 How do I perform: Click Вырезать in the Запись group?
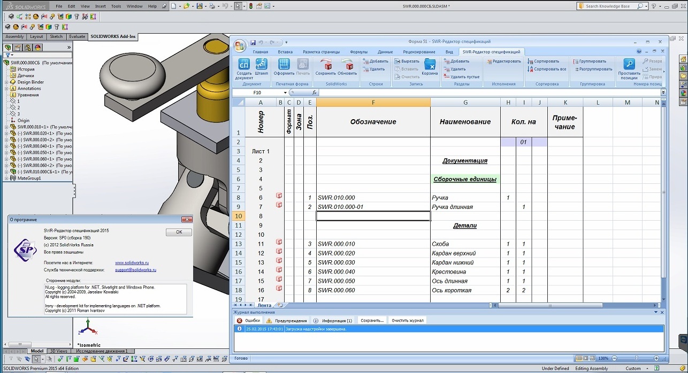click(x=407, y=61)
